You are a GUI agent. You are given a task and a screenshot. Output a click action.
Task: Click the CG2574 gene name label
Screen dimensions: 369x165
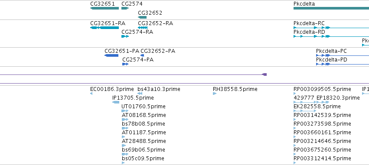(x=132, y=4)
